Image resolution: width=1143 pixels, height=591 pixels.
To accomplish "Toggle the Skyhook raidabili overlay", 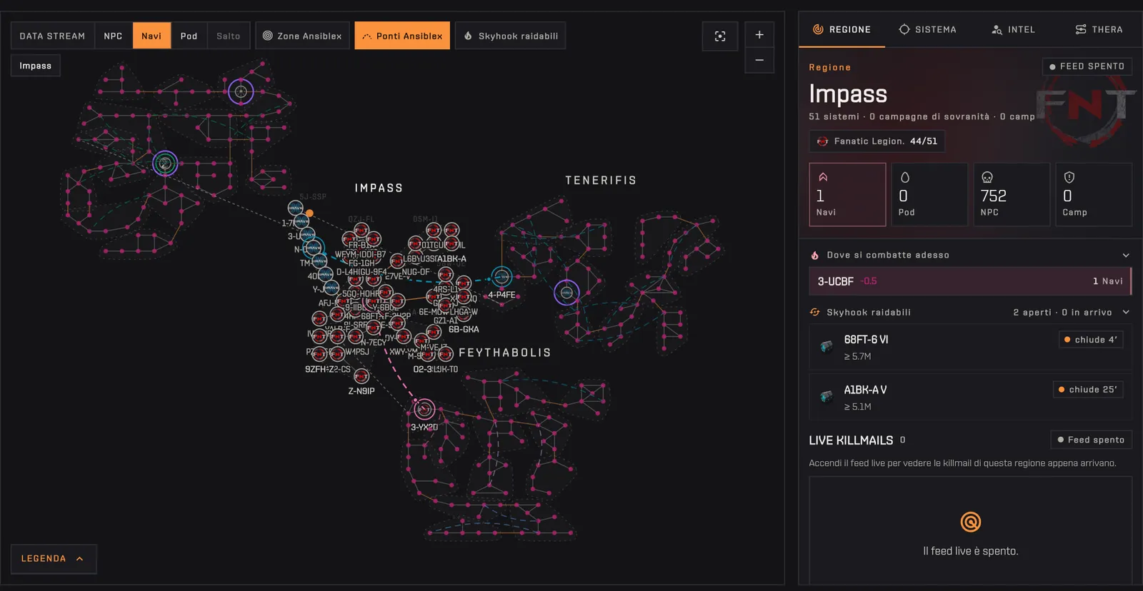I will [510, 36].
